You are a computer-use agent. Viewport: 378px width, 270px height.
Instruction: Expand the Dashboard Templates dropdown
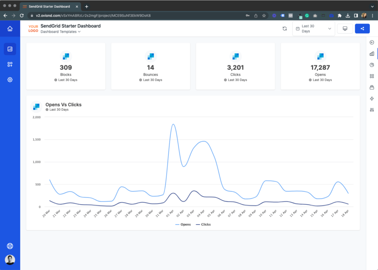tap(61, 32)
